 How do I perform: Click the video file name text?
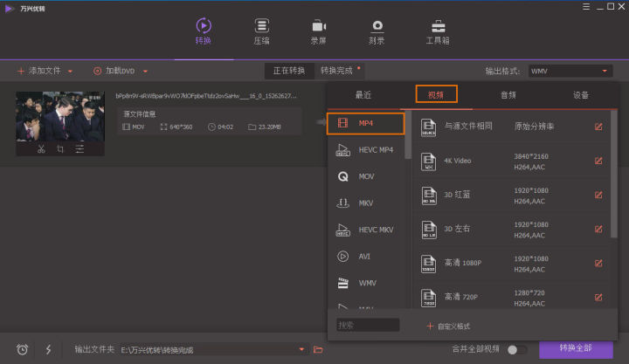coord(206,96)
